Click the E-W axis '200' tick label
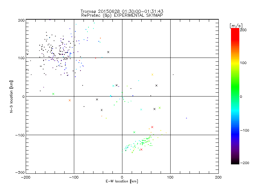Screen dimensions: 257x193 [218, 177]
